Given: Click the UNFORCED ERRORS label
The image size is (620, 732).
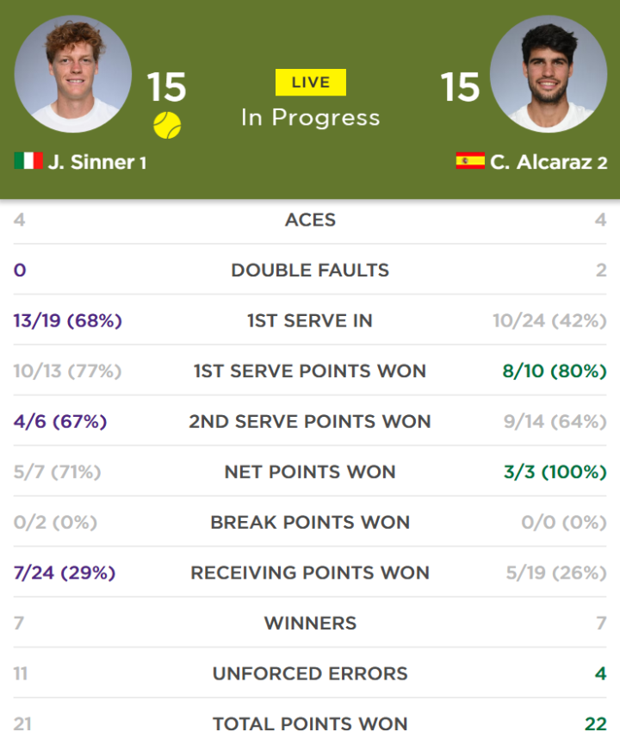Looking at the screenshot, I should (x=310, y=673).
